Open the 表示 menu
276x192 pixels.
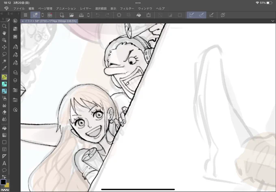[x=113, y=9]
